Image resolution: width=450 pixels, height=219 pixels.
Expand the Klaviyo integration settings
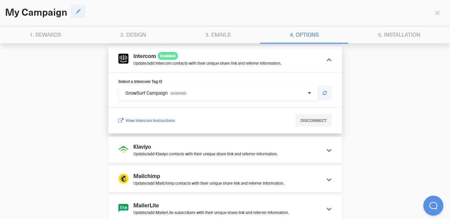[x=329, y=150]
